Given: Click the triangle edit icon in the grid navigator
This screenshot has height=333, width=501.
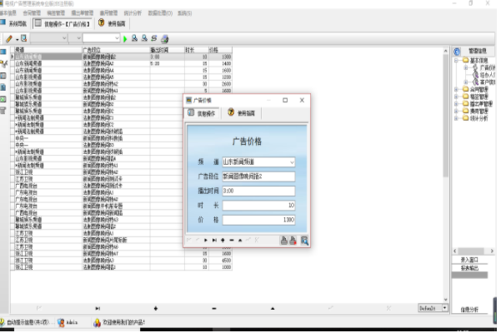Looking at the screenshot, I should [x=273, y=308].
